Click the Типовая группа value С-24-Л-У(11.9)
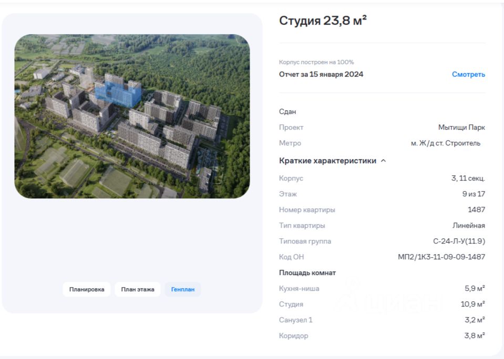This screenshot has height=359, width=504. click(x=459, y=241)
